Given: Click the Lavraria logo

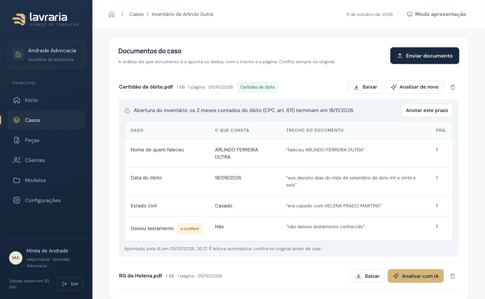Looking at the screenshot, I should [x=45, y=19].
